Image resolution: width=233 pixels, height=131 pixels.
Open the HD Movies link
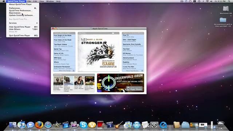127,53
